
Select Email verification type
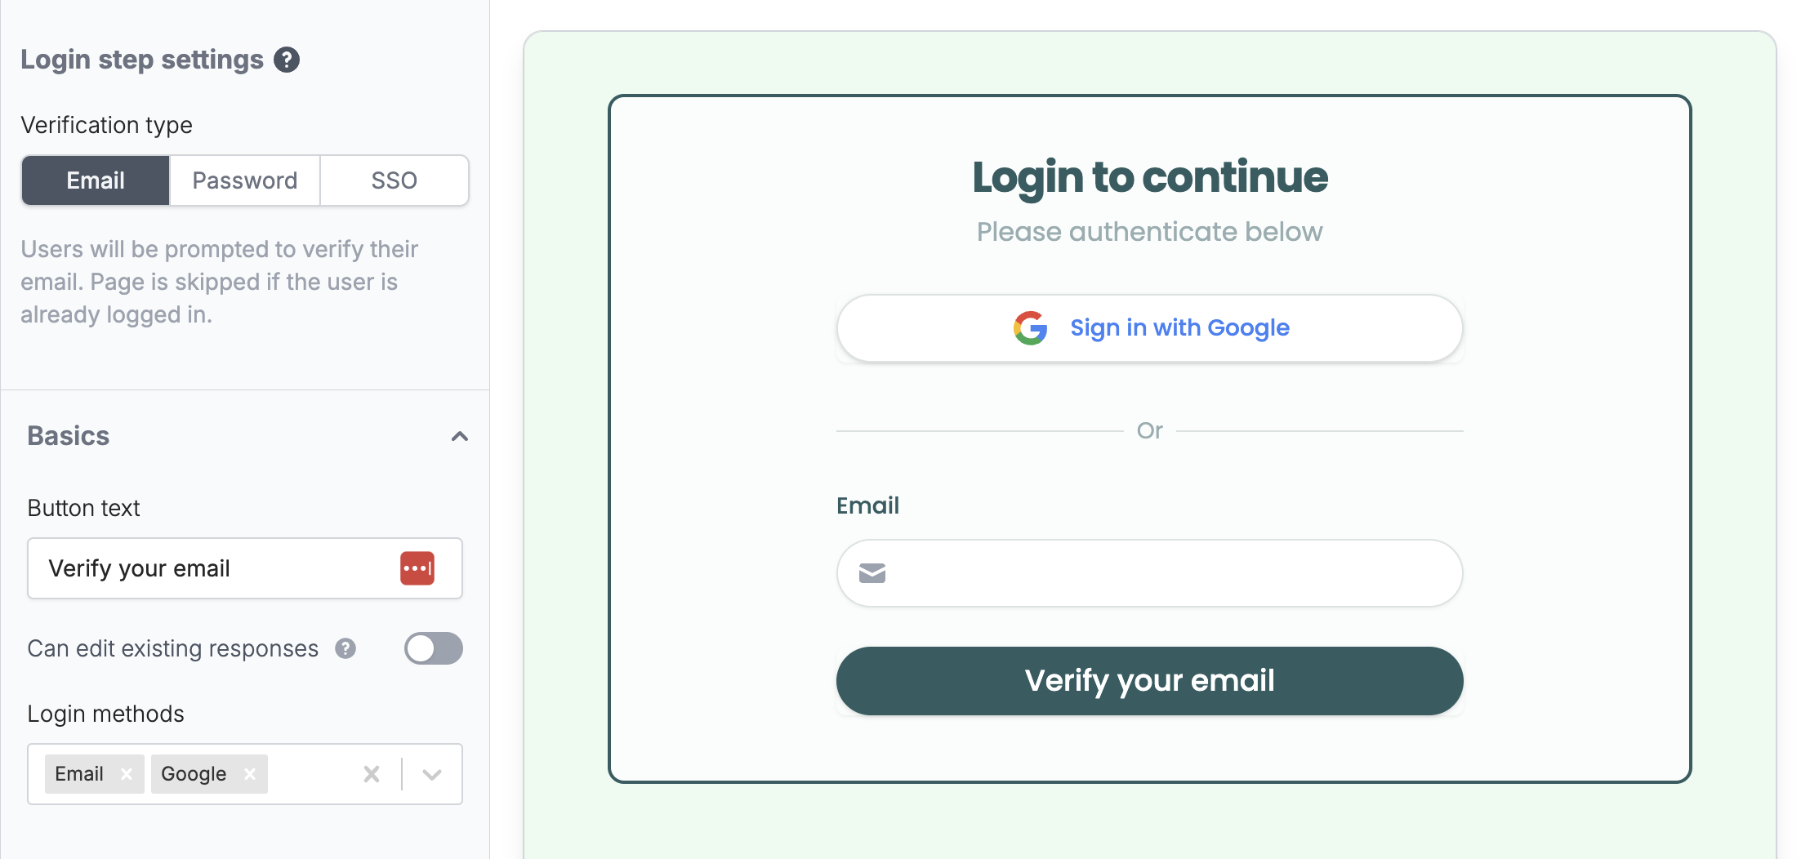click(96, 180)
